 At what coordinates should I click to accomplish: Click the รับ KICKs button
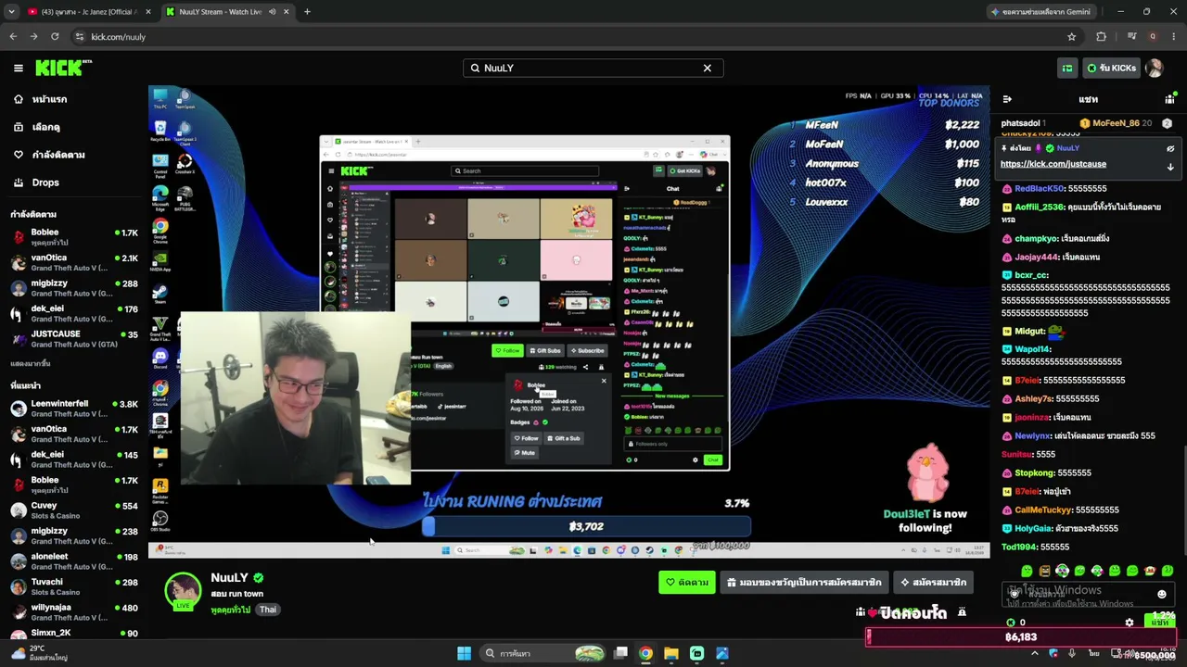[x=1111, y=68]
